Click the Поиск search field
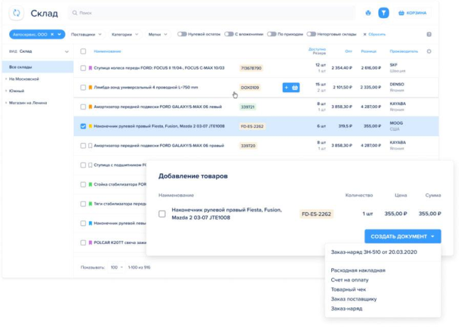Viewport: 461px width, 327px height. point(209,12)
